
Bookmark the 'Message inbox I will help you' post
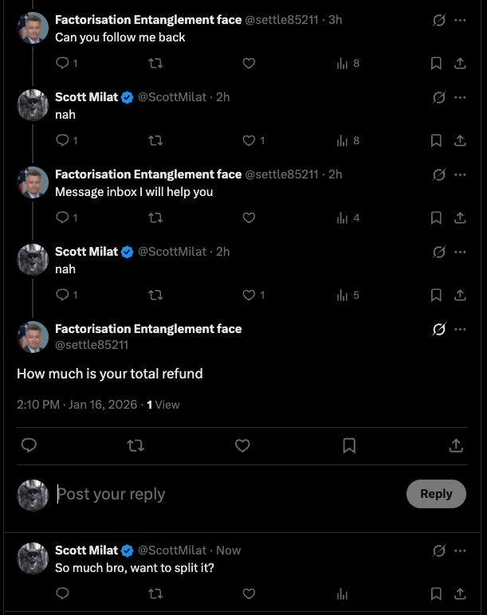point(436,217)
